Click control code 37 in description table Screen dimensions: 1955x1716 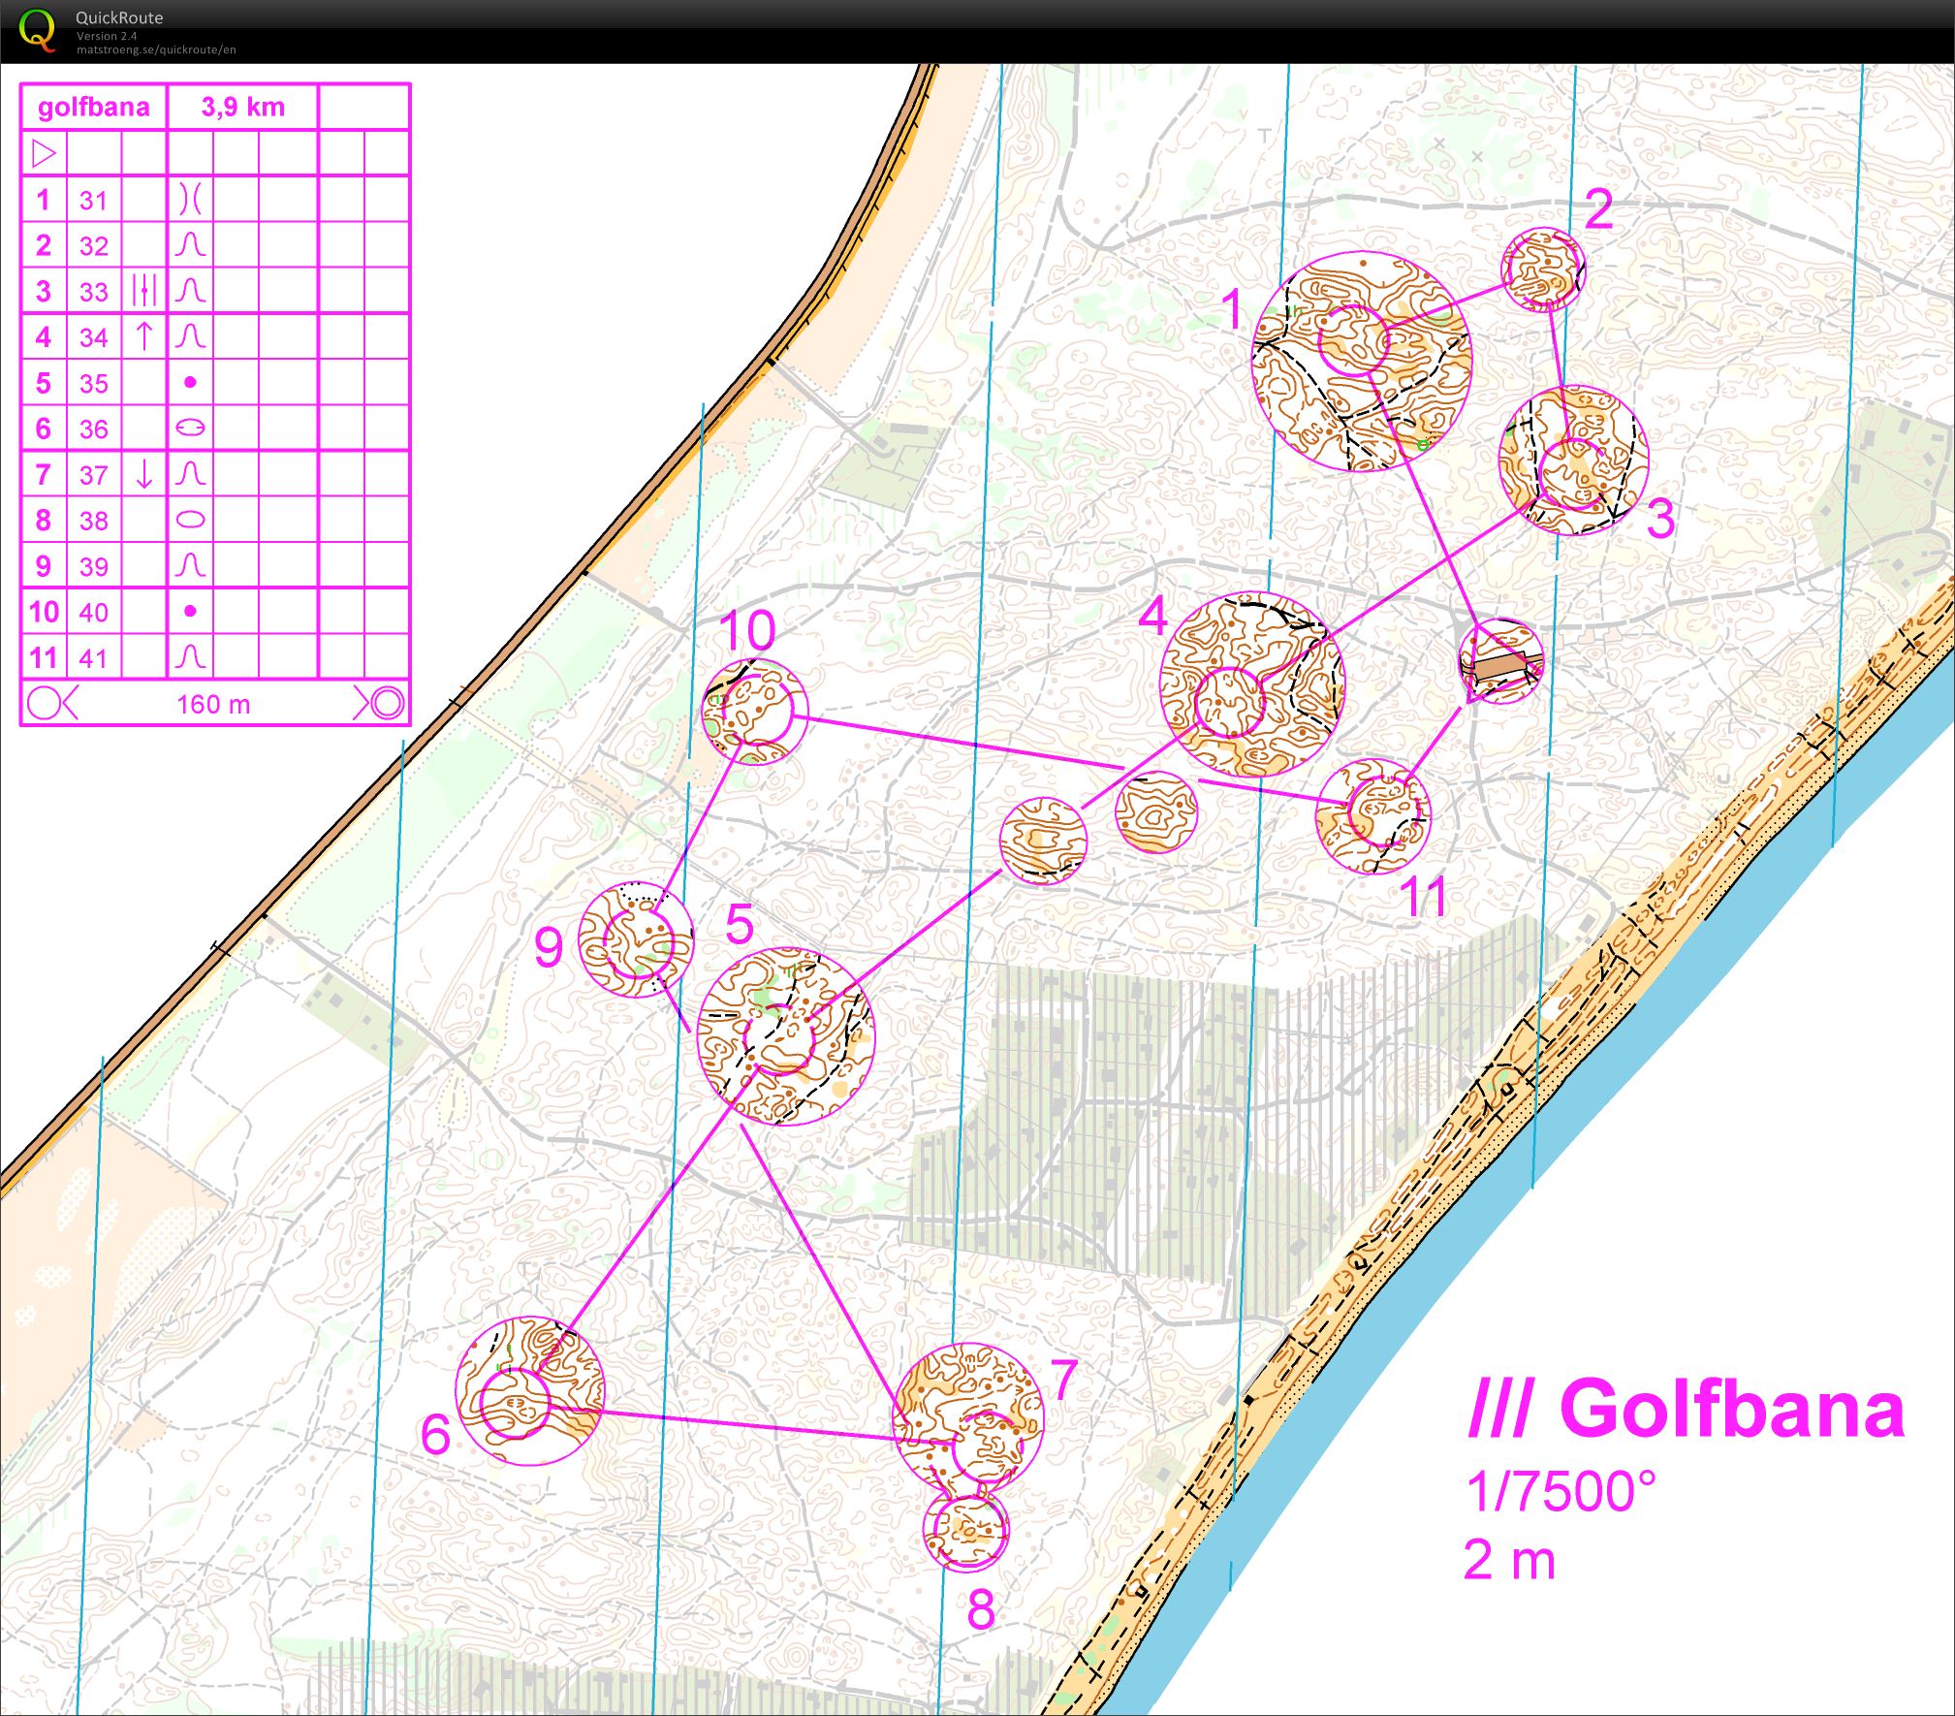click(x=94, y=474)
